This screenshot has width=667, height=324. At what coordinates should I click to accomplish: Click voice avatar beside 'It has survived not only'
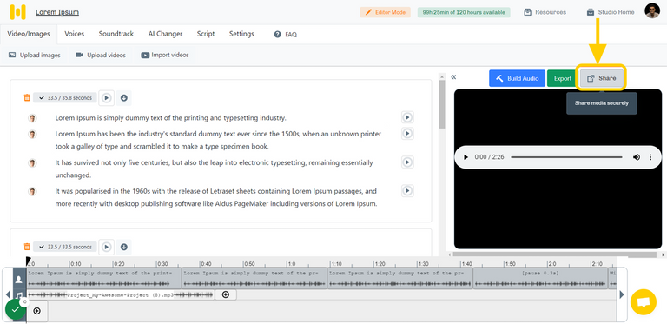(x=32, y=162)
